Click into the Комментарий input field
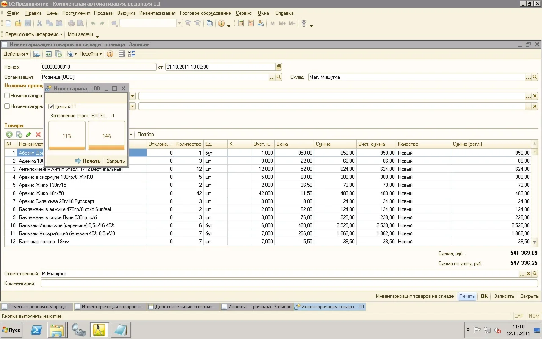542x339 pixels. pos(289,283)
